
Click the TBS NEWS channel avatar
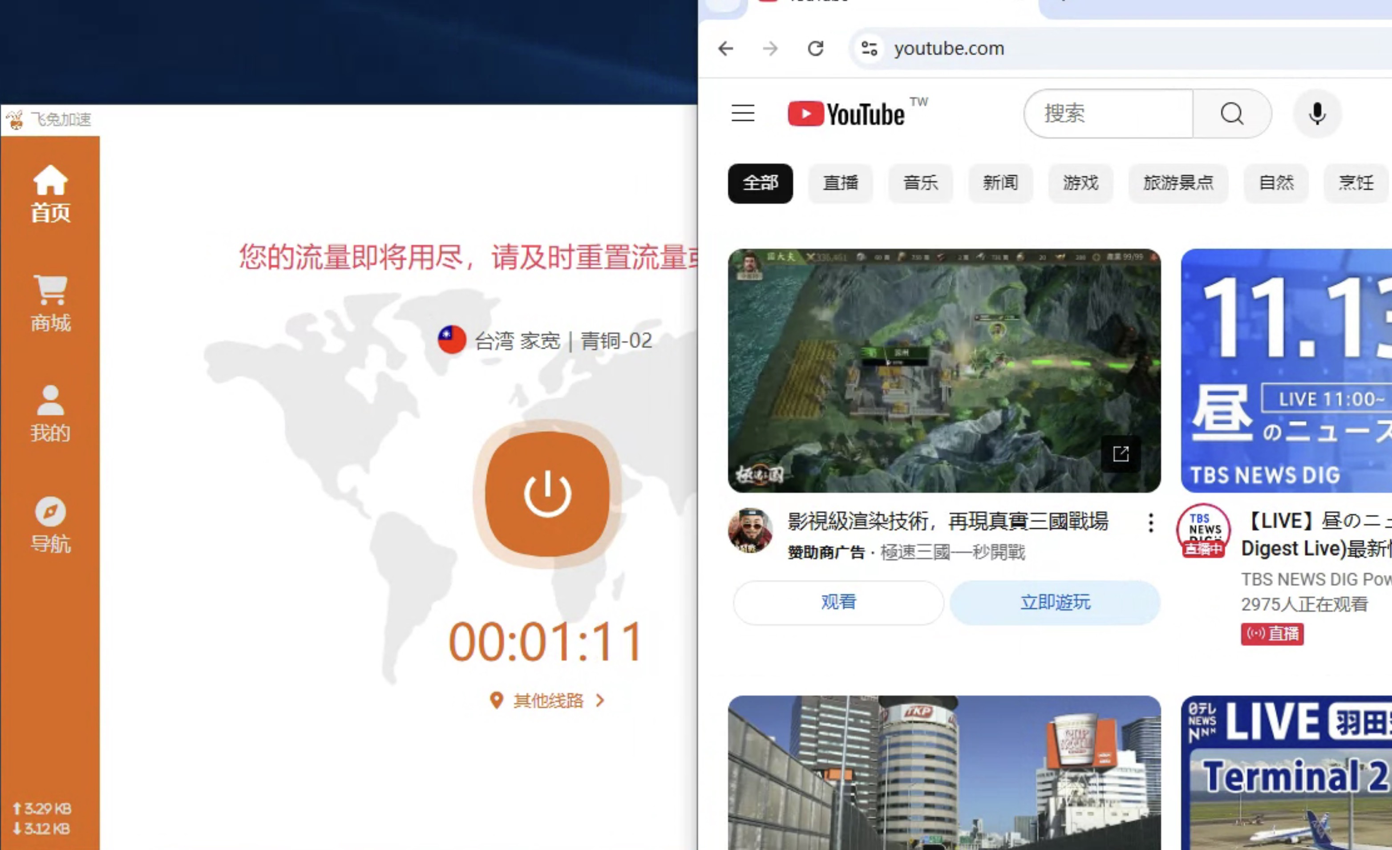pos(1203,530)
